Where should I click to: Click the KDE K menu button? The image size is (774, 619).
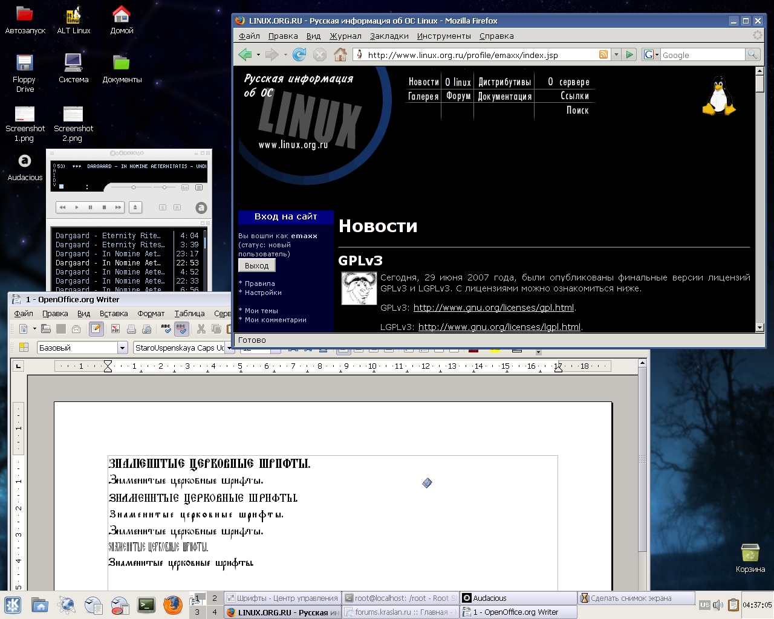pyautogui.click(x=13, y=604)
